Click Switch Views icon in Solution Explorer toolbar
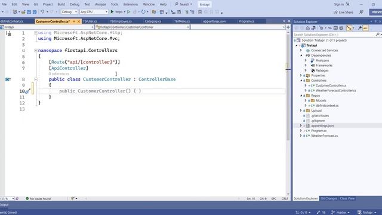 click(x=313, y=28)
